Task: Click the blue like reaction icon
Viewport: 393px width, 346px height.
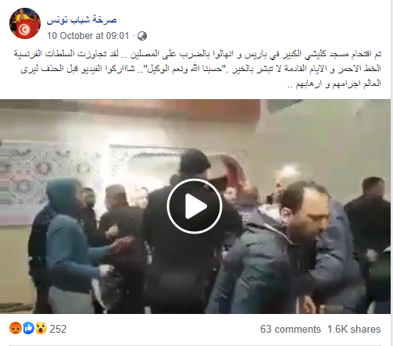Action: (x=28, y=328)
